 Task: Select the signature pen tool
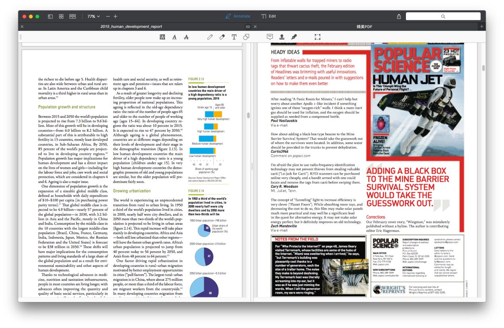294,37
